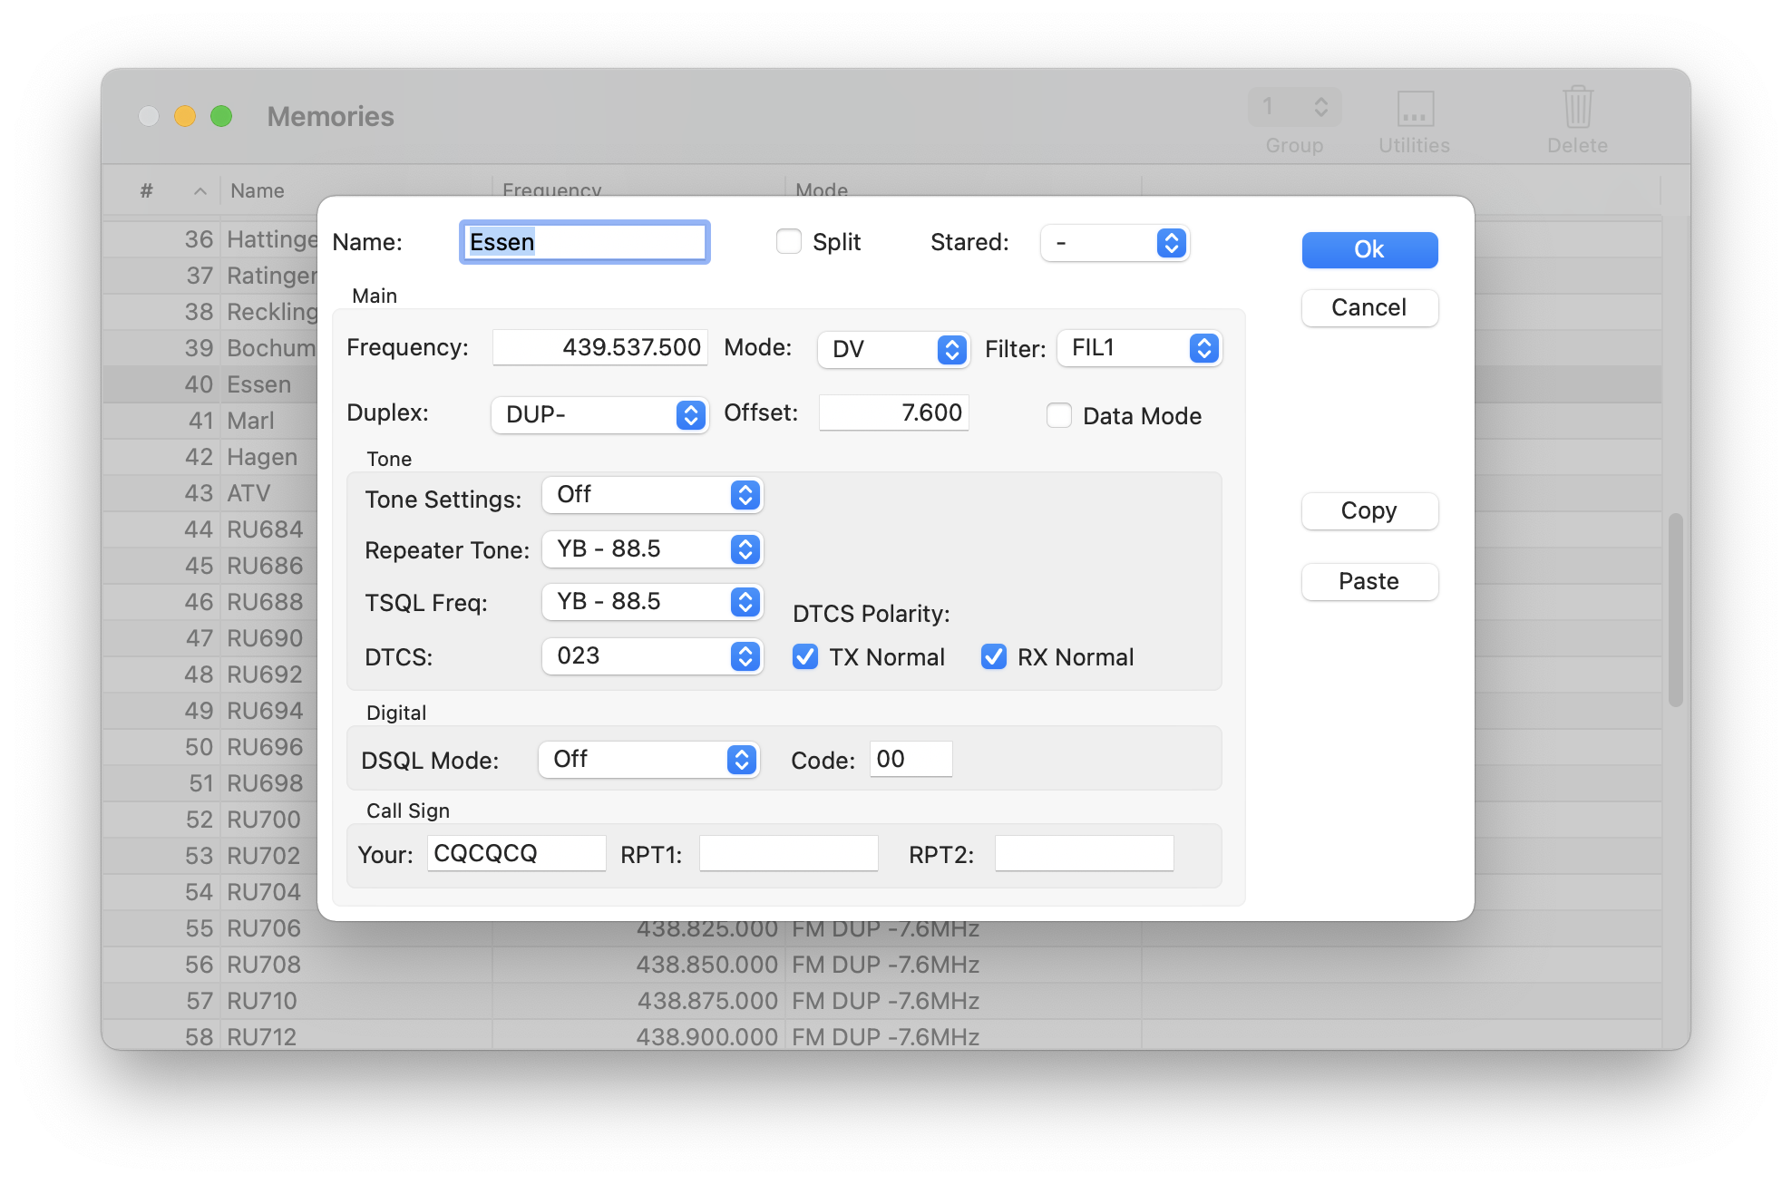
Task: Open the Duplex dropdown showing DUP-
Action: [x=599, y=414]
